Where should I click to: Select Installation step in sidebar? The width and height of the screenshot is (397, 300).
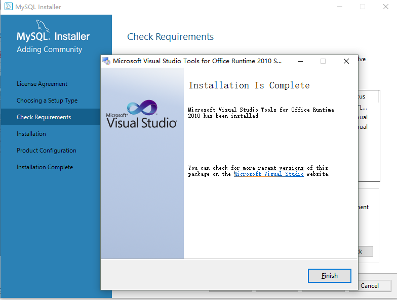pyautogui.click(x=31, y=134)
